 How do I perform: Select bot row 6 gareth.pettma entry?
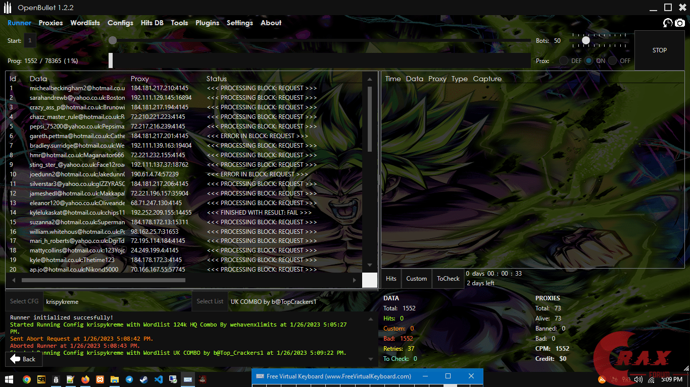pos(183,136)
